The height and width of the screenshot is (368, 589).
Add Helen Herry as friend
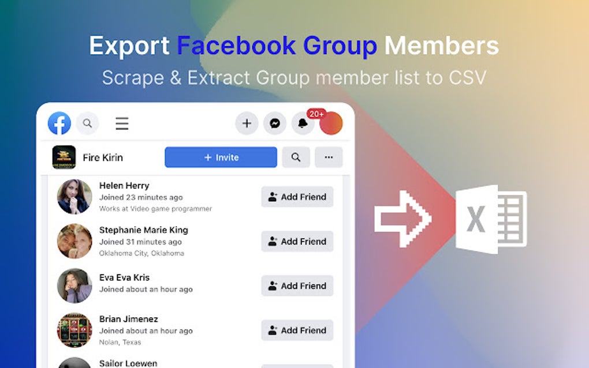[297, 197]
